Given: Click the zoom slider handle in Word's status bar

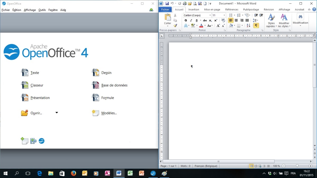Looking at the screenshot, I should click(297, 166).
